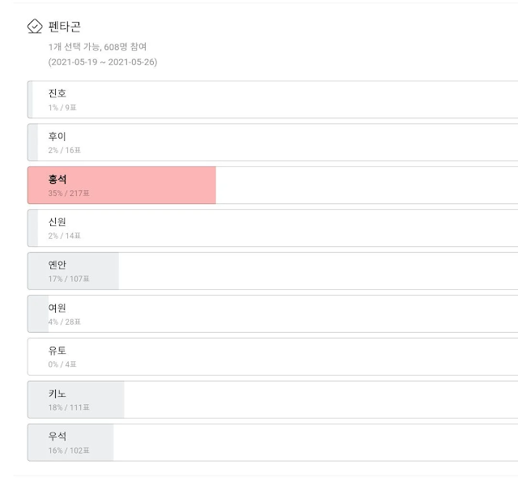Viewport: 518px width, 503px height.
Task: Click the gray 16% result bar
Action: tap(102, 443)
